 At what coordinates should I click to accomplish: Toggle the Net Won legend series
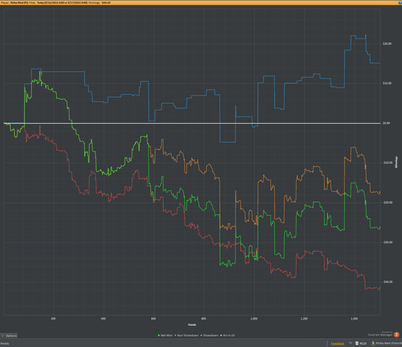pos(165,336)
